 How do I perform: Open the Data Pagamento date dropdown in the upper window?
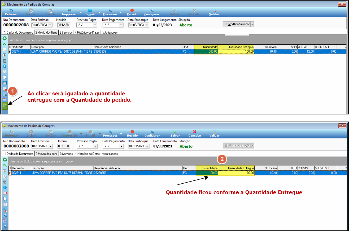tap(121, 25)
